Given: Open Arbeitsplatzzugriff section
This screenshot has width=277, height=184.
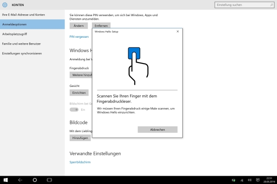Looking at the screenshot, I should click(32, 34).
